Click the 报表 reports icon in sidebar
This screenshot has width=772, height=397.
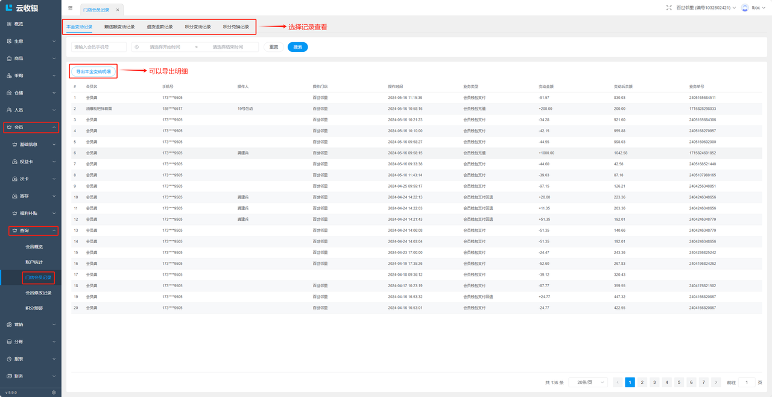(x=9, y=359)
